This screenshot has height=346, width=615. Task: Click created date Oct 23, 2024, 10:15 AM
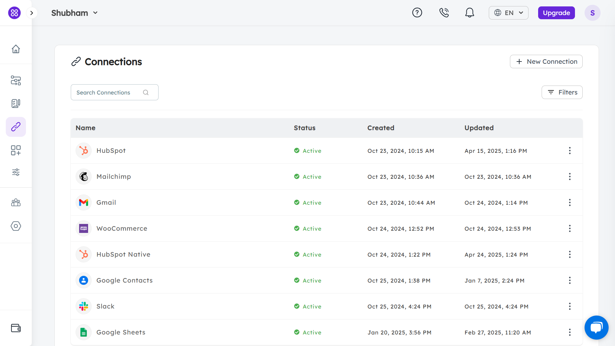click(401, 151)
